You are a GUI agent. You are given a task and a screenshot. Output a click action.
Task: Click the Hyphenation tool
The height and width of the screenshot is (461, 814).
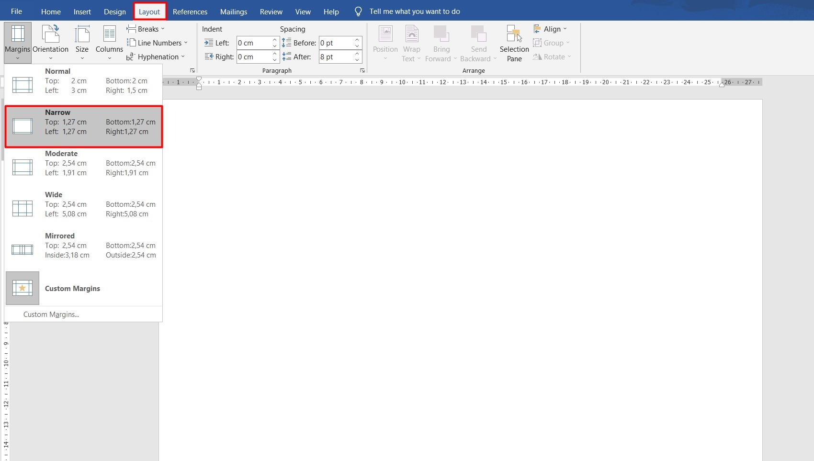click(x=156, y=56)
